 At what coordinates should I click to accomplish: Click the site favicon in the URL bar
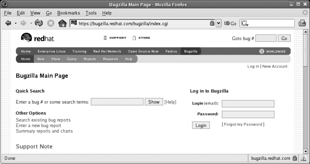coord(74,23)
